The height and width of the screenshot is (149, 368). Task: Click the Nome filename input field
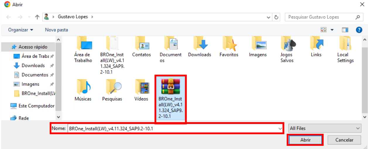[x=173, y=128]
